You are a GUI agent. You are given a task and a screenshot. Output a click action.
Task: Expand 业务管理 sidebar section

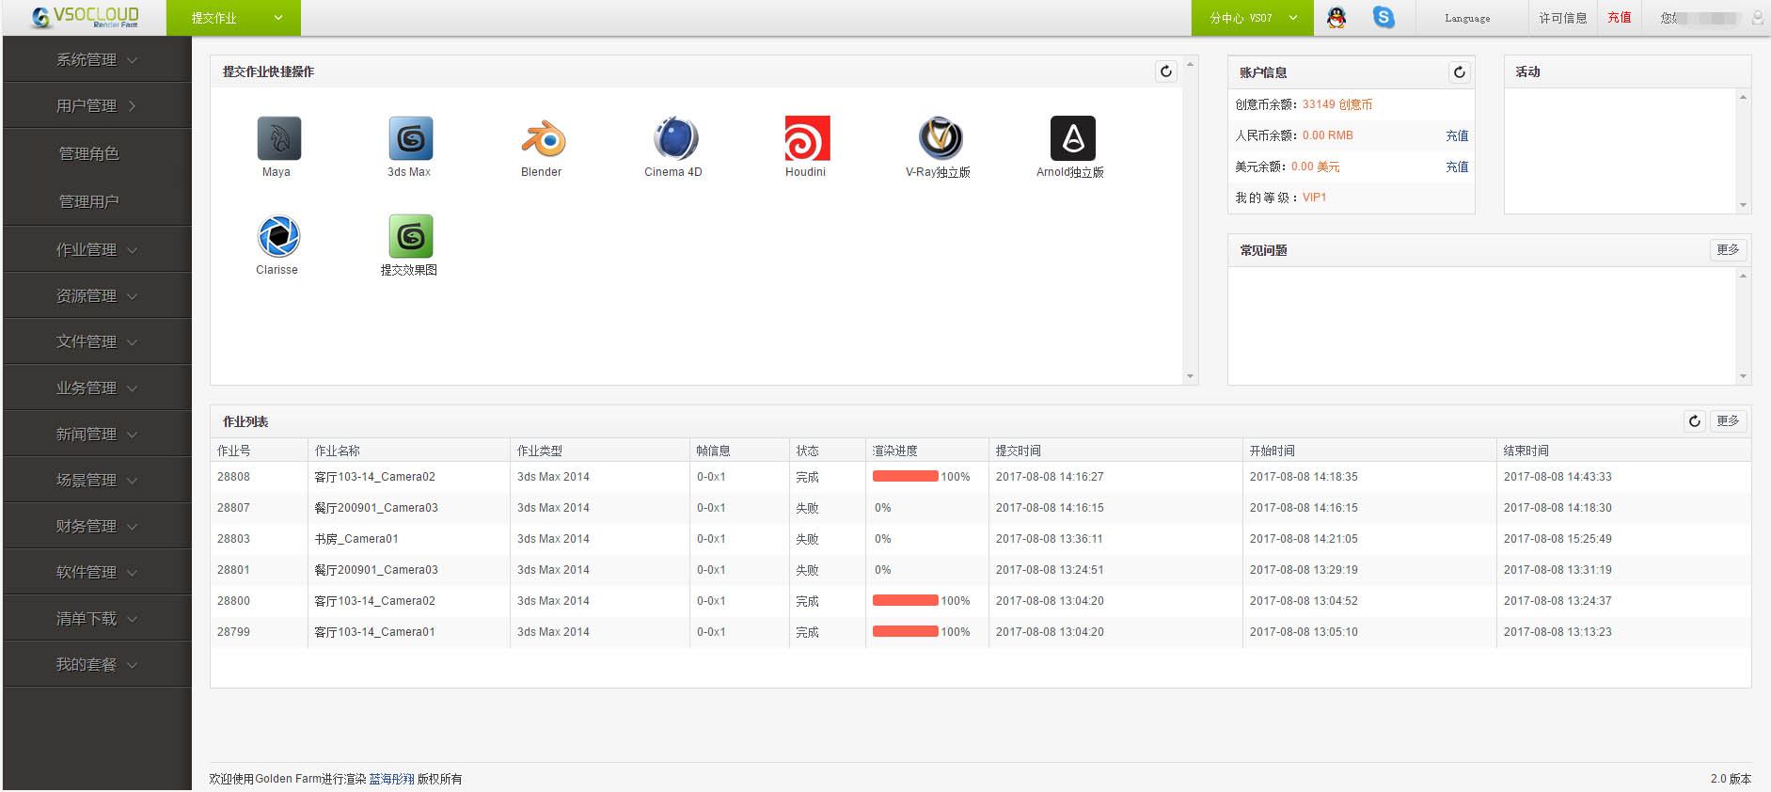(x=97, y=388)
